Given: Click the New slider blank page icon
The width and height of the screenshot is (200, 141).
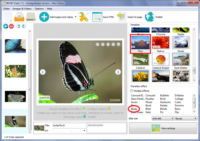Looking at the screenshot, I should tap(8, 17).
